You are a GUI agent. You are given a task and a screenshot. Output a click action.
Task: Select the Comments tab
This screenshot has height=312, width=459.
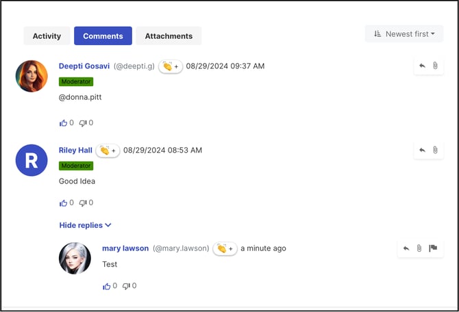pos(103,36)
